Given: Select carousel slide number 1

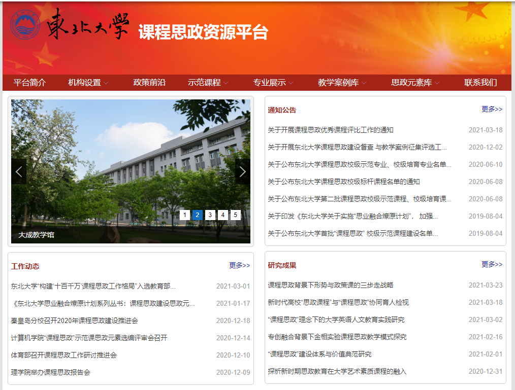Looking at the screenshot, I should click(184, 215).
